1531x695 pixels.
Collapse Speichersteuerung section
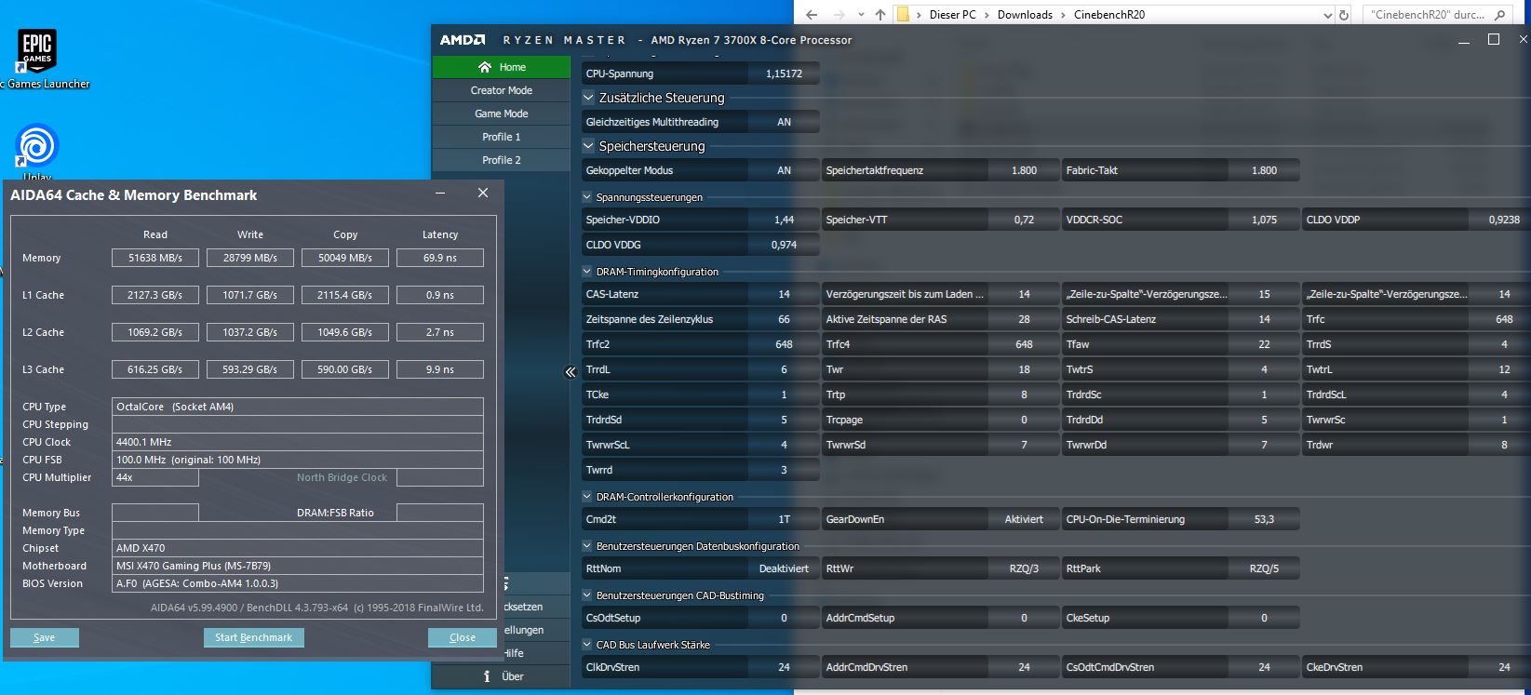(x=588, y=146)
